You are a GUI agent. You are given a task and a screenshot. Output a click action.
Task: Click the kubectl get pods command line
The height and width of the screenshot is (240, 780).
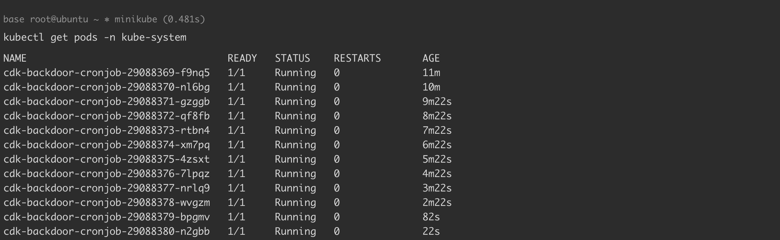(x=95, y=37)
